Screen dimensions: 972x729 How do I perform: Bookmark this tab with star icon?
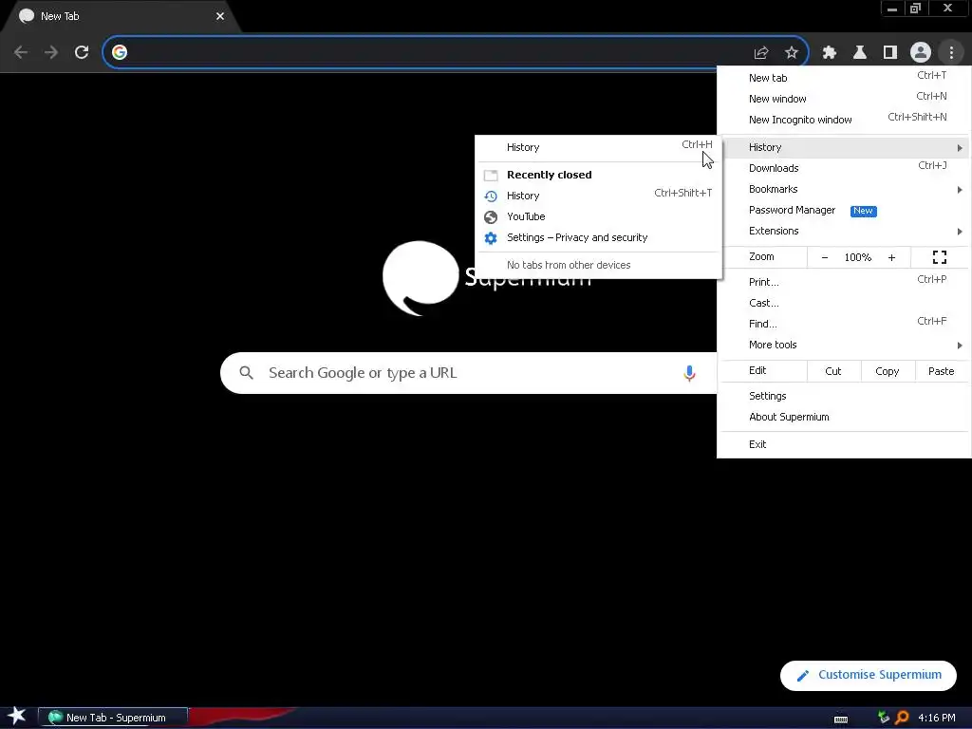coord(791,53)
